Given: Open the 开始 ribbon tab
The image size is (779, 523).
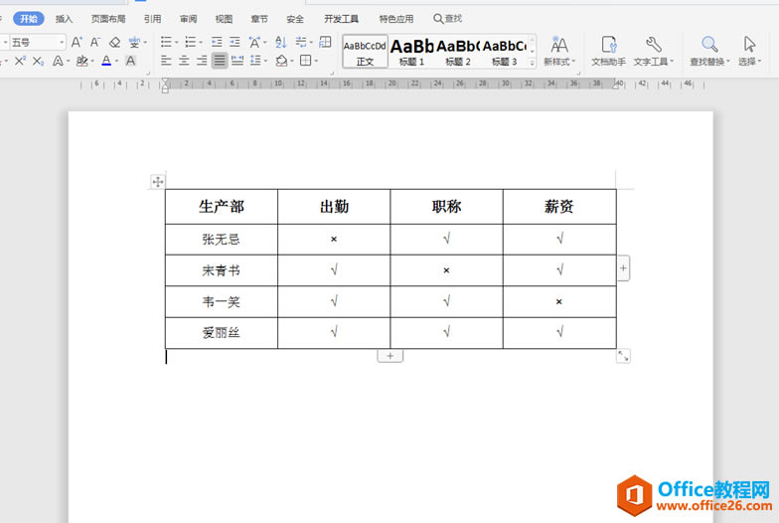Looking at the screenshot, I should 28,18.
